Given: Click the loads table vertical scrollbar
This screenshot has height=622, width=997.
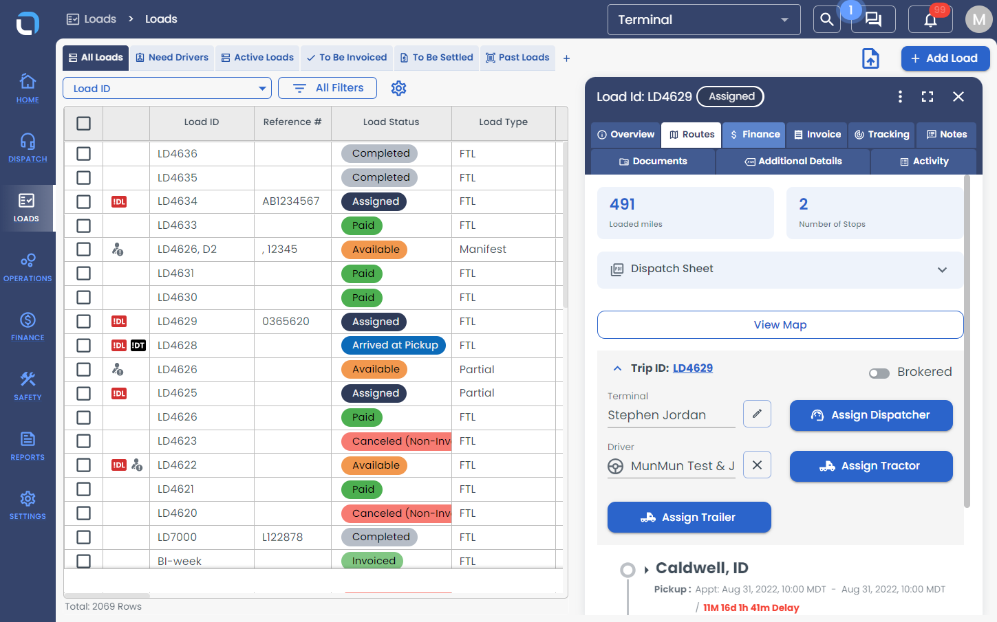Looking at the screenshot, I should pyautogui.click(x=565, y=224).
